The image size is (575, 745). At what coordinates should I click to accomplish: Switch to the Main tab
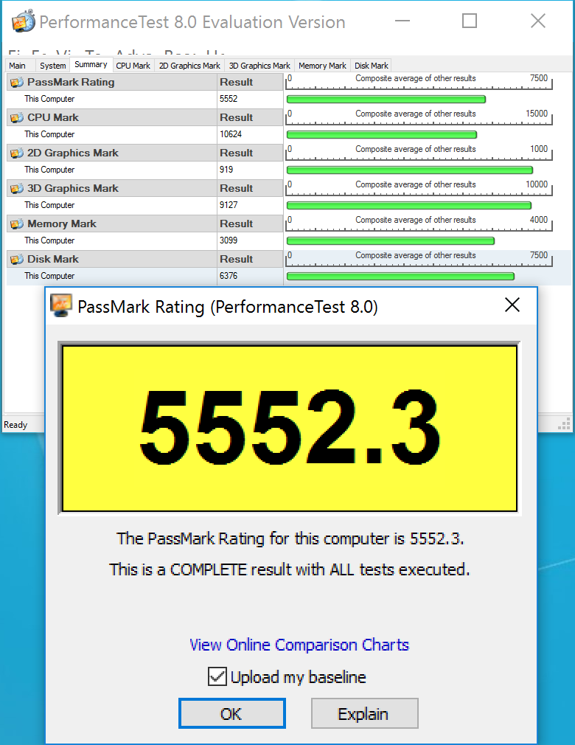18,66
